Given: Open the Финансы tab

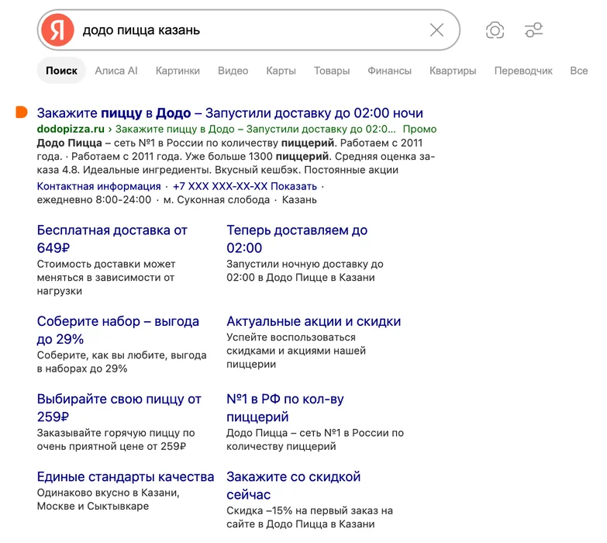Looking at the screenshot, I should coord(389,71).
